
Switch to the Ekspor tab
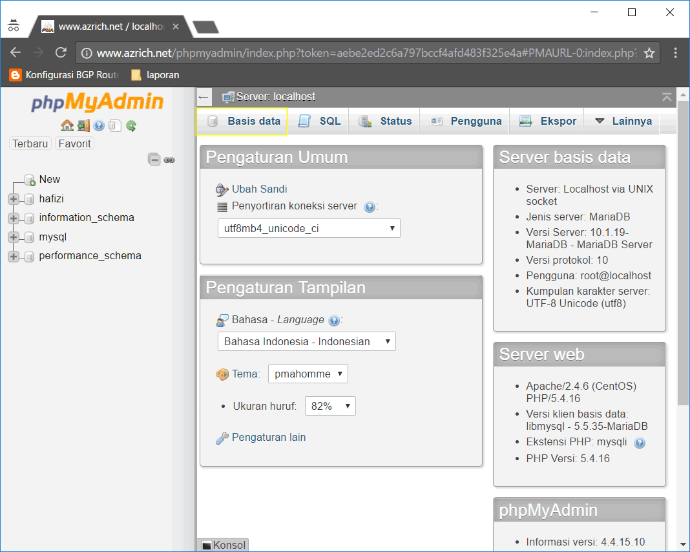click(547, 121)
